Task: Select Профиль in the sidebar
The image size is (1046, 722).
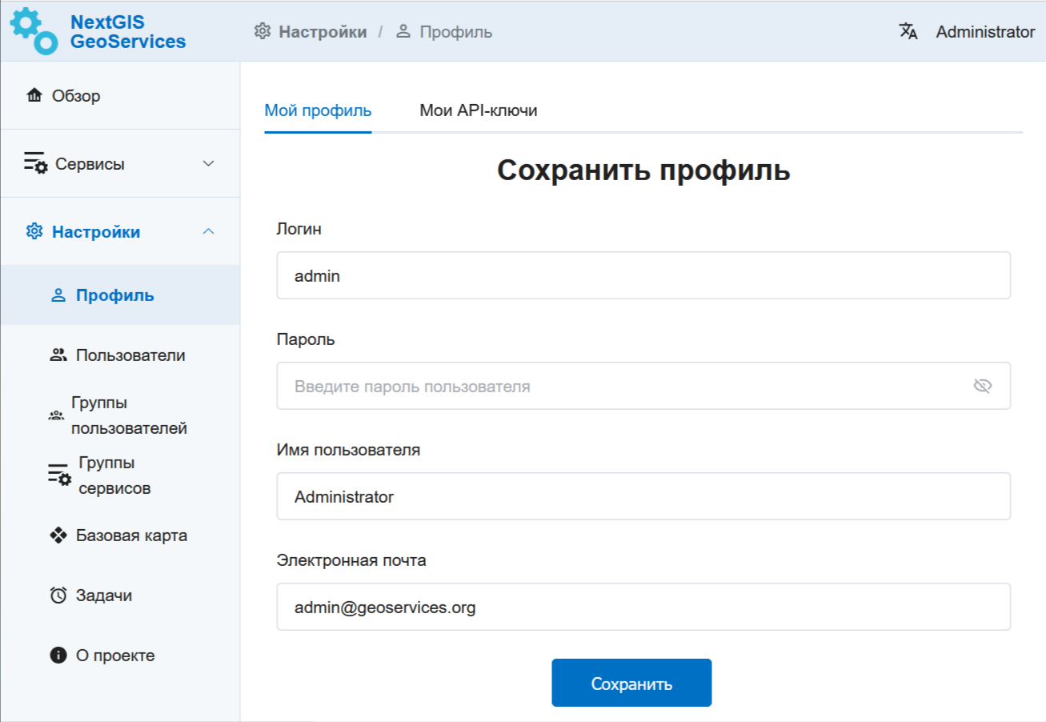Action: pos(120,295)
